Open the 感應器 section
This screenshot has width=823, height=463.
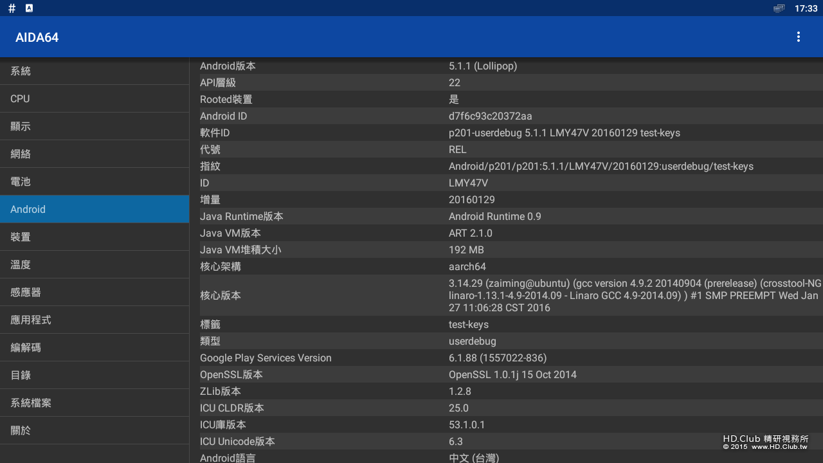(95, 292)
